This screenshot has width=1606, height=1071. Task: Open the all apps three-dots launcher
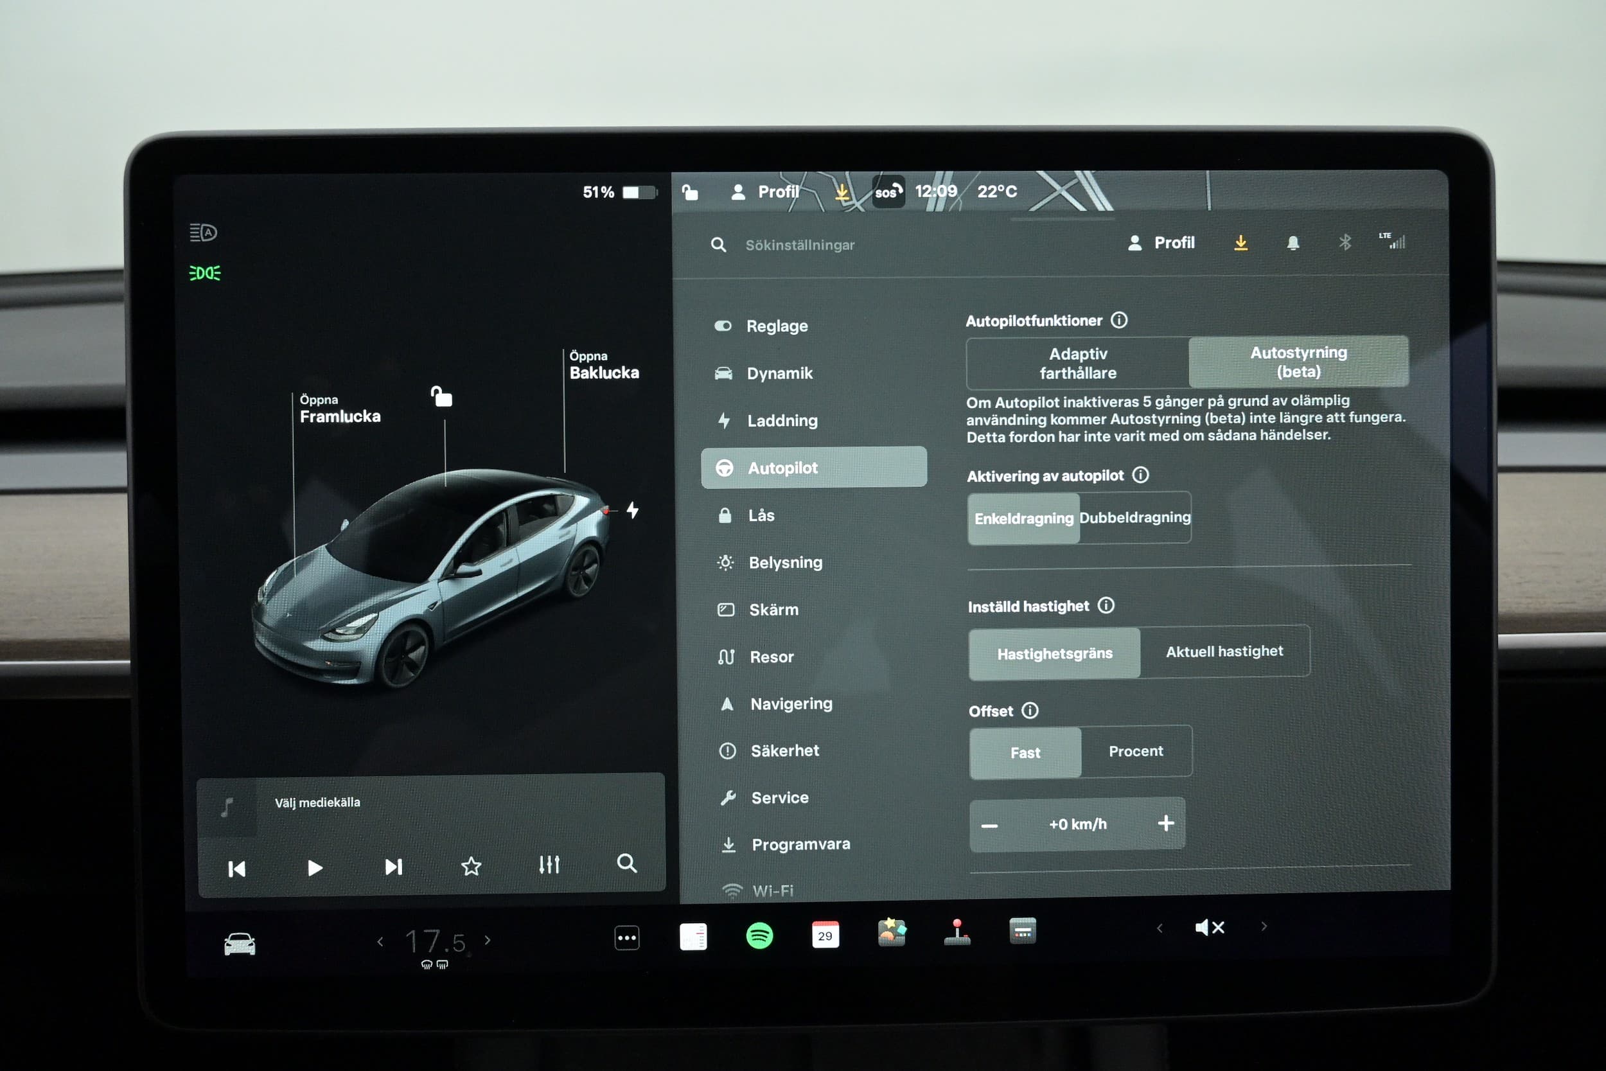[x=627, y=938]
